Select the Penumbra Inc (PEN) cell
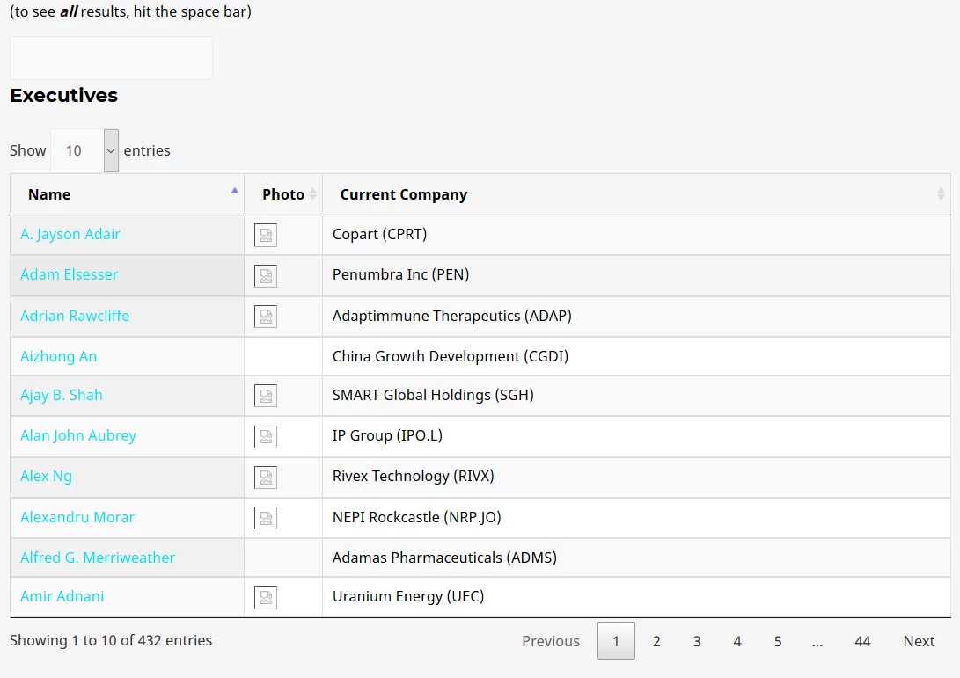 tap(636, 276)
